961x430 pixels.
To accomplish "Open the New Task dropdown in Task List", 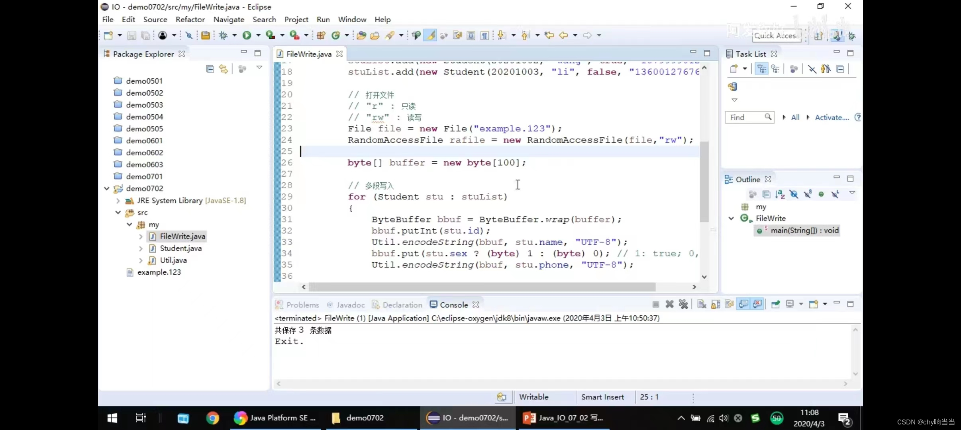I will (744, 69).
